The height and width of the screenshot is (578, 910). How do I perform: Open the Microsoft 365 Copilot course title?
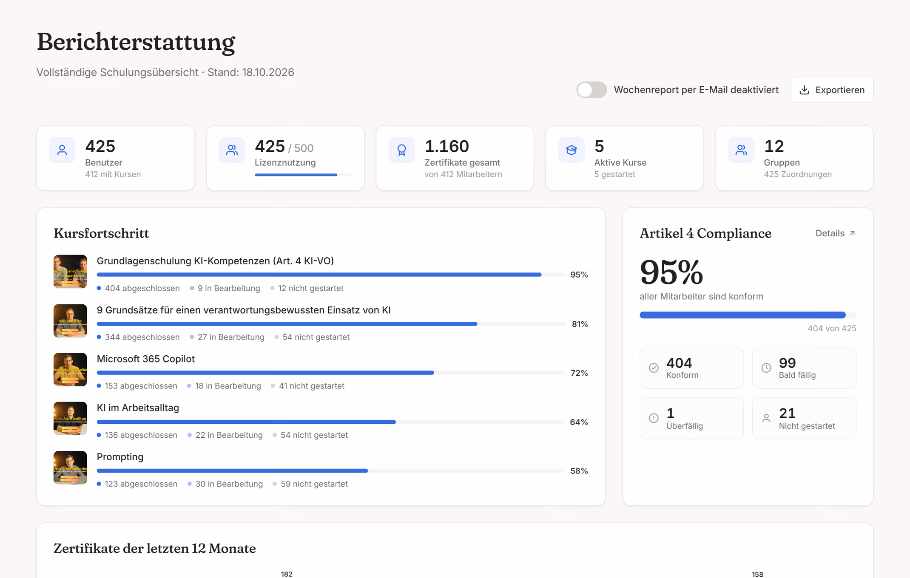pyautogui.click(x=145, y=359)
